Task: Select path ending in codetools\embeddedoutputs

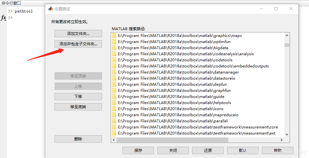Action: (193, 66)
